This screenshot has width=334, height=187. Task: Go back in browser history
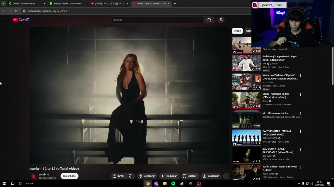coord(4,11)
